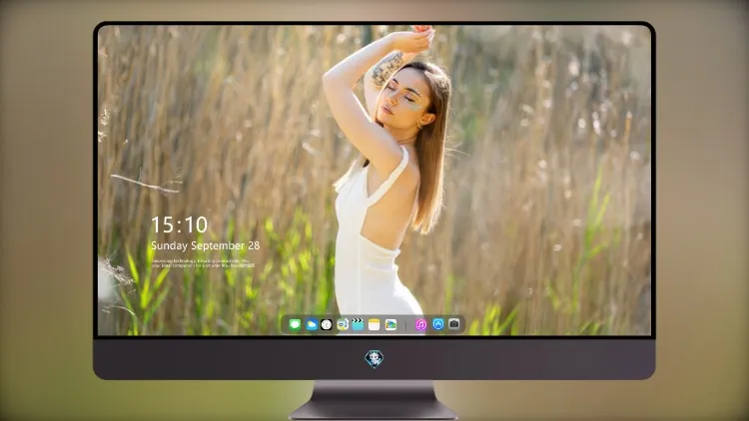The image size is (749, 421).
Task: Click the tattoo on the raised arm
Action: click(385, 69)
